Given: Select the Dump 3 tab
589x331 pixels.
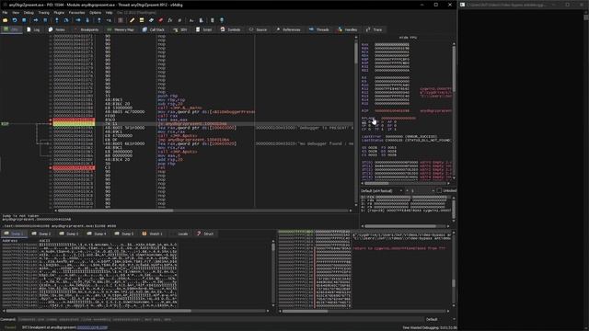Looking at the screenshot, I should 69,234.
